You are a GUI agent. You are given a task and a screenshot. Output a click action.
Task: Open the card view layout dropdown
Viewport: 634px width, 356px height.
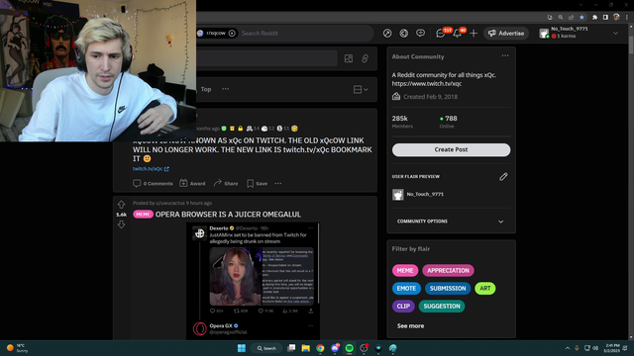point(361,89)
